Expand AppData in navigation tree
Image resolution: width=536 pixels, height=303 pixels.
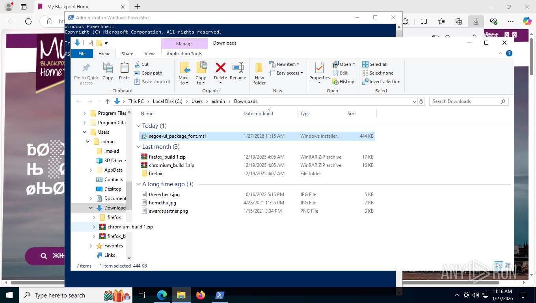(91, 170)
